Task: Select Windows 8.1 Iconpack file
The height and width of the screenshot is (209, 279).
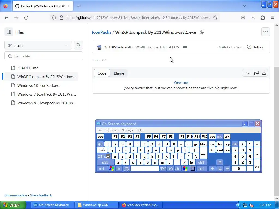Action: point(44,103)
